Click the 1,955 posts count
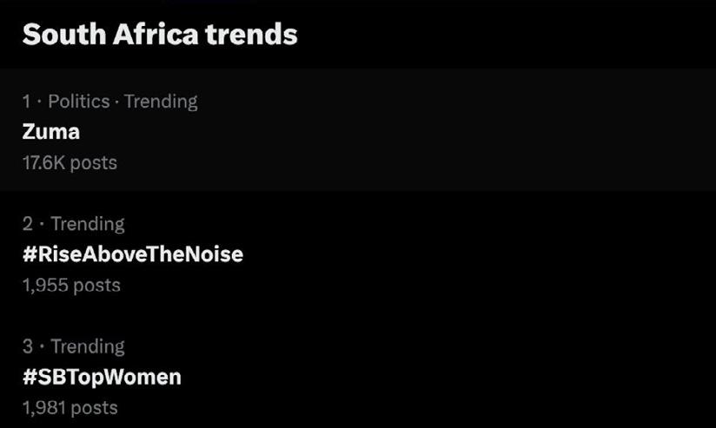 [x=71, y=285]
